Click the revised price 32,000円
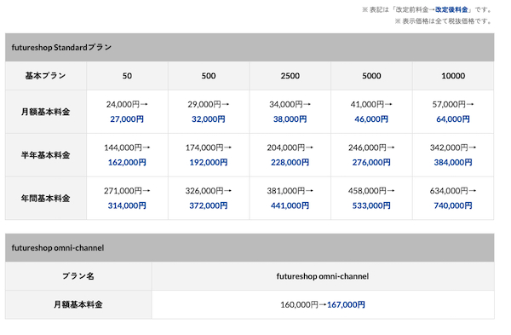511x335 pixels. tap(209, 119)
